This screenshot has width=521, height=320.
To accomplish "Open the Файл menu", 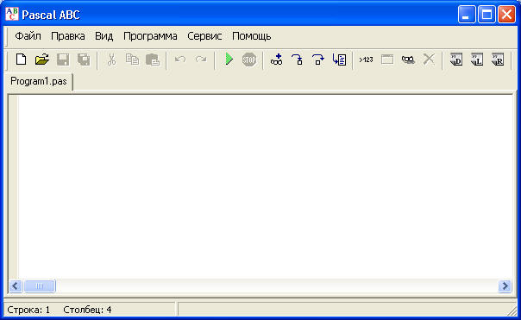I will 28,36.
